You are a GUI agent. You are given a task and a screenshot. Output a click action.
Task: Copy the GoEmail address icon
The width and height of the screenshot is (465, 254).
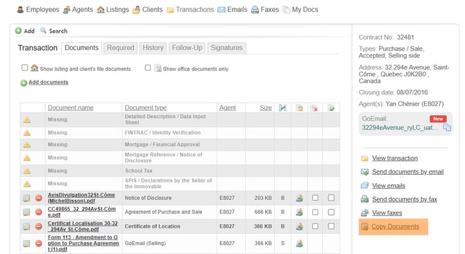click(x=447, y=128)
